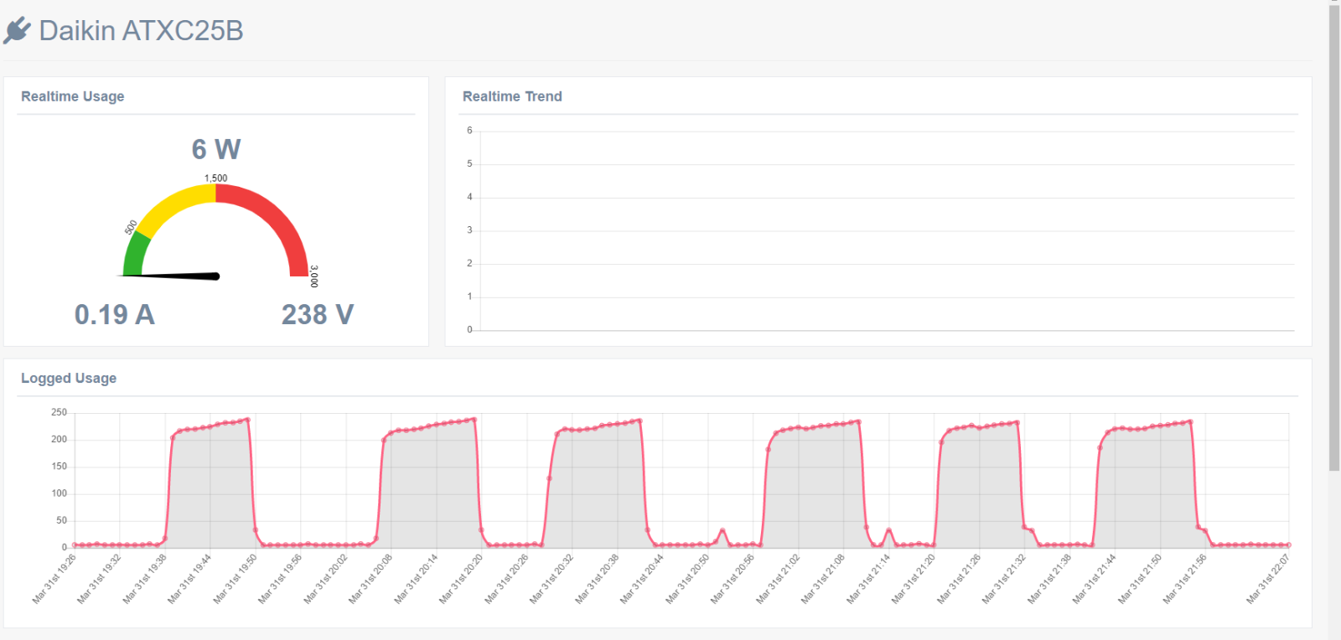
Task: Click the Mar 31st 21:56 axis label
Action: click(x=1186, y=578)
